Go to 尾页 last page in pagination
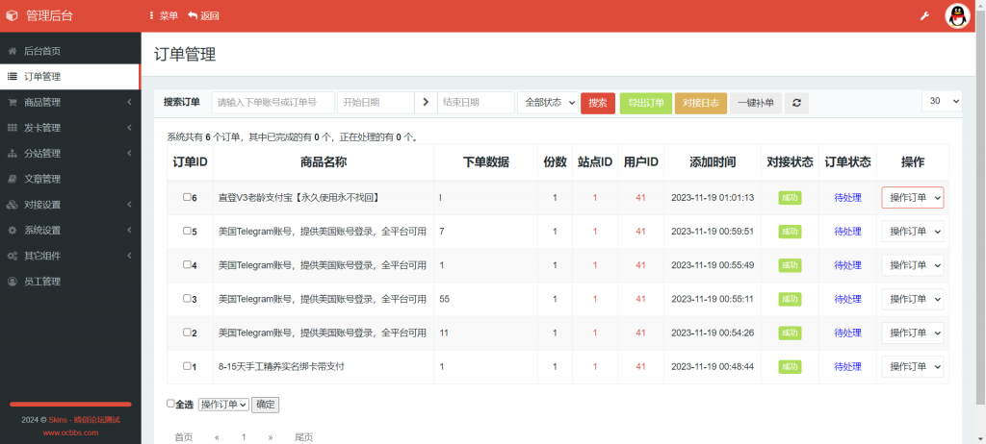986x444 pixels. pos(303,437)
